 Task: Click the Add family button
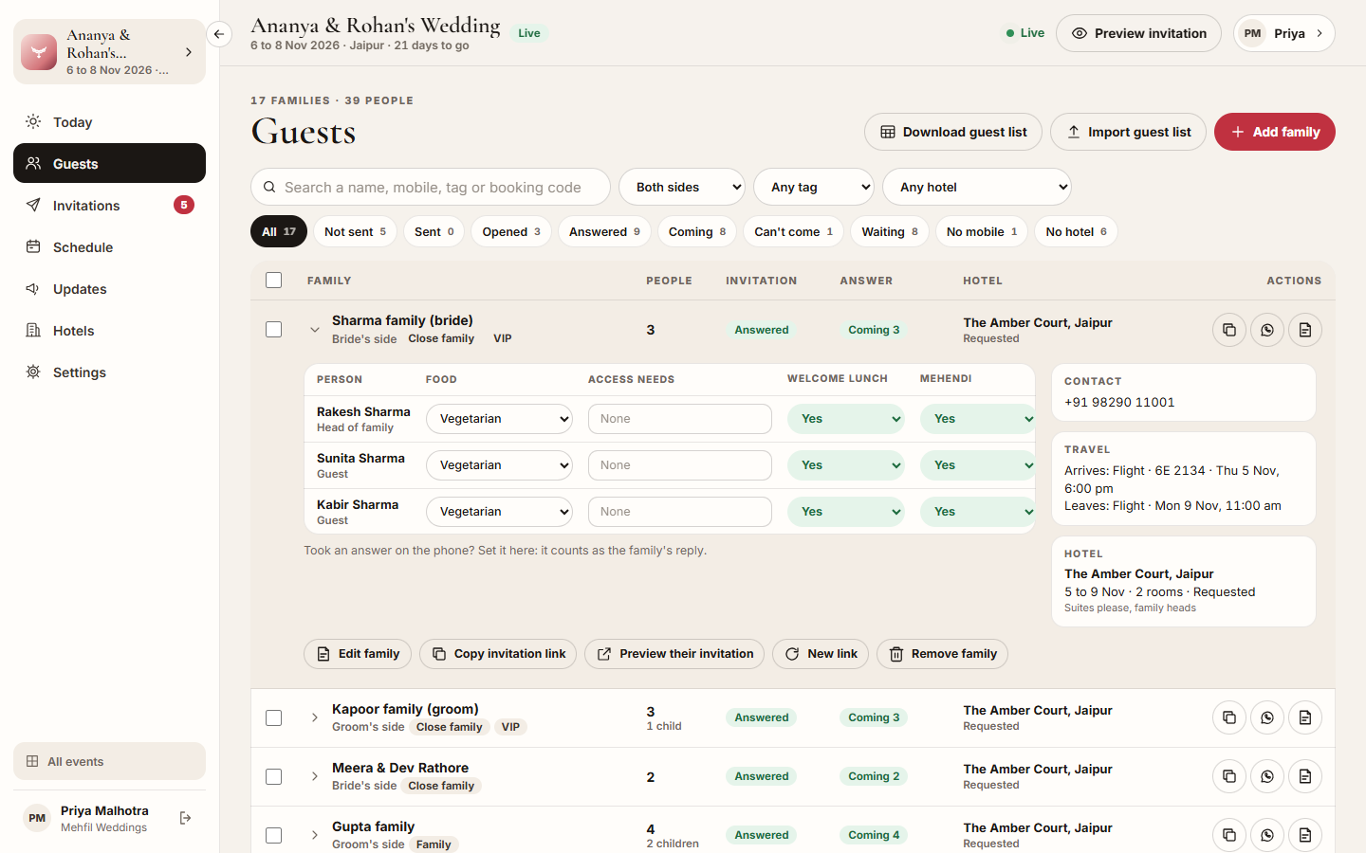[x=1275, y=132]
